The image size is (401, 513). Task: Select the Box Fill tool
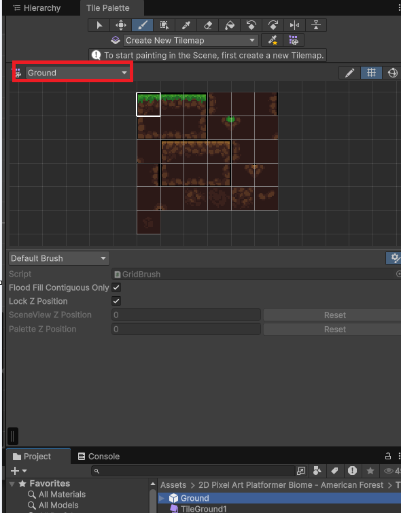point(164,25)
